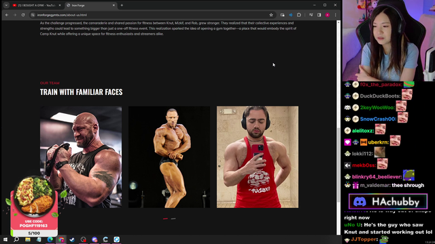The height and width of the screenshot is (244, 435).
Task: Click the red tank top mirror selfie photo
Action: point(258,157)
